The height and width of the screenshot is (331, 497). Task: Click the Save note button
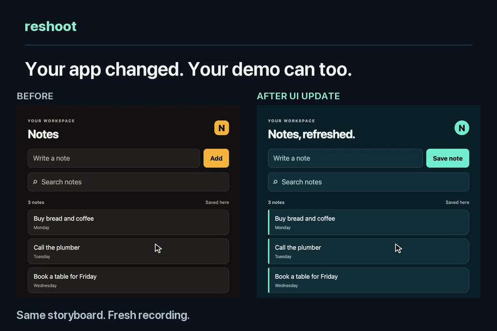tap(447, 158)
